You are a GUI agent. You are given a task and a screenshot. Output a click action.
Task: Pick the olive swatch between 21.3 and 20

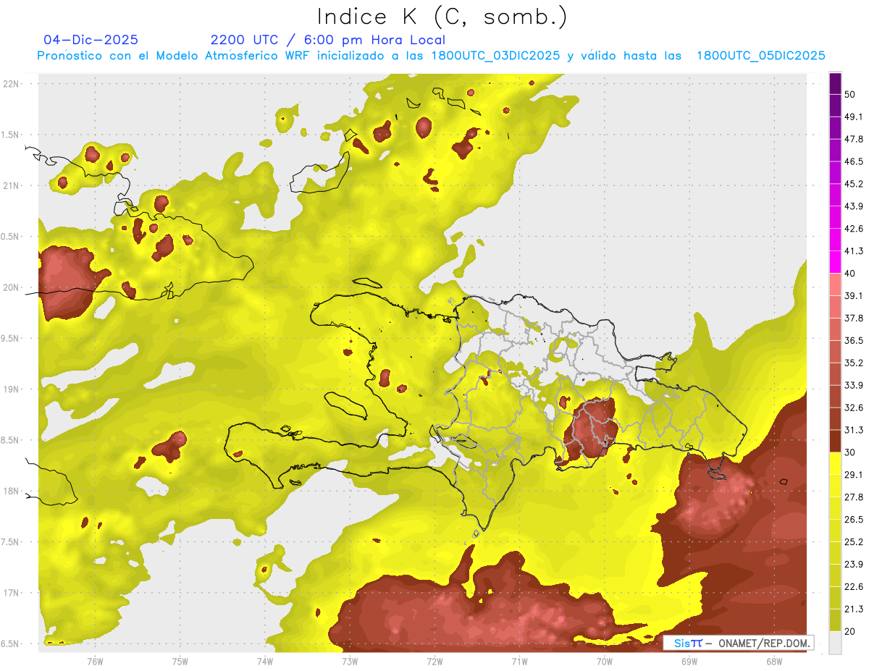click(835, 620)
